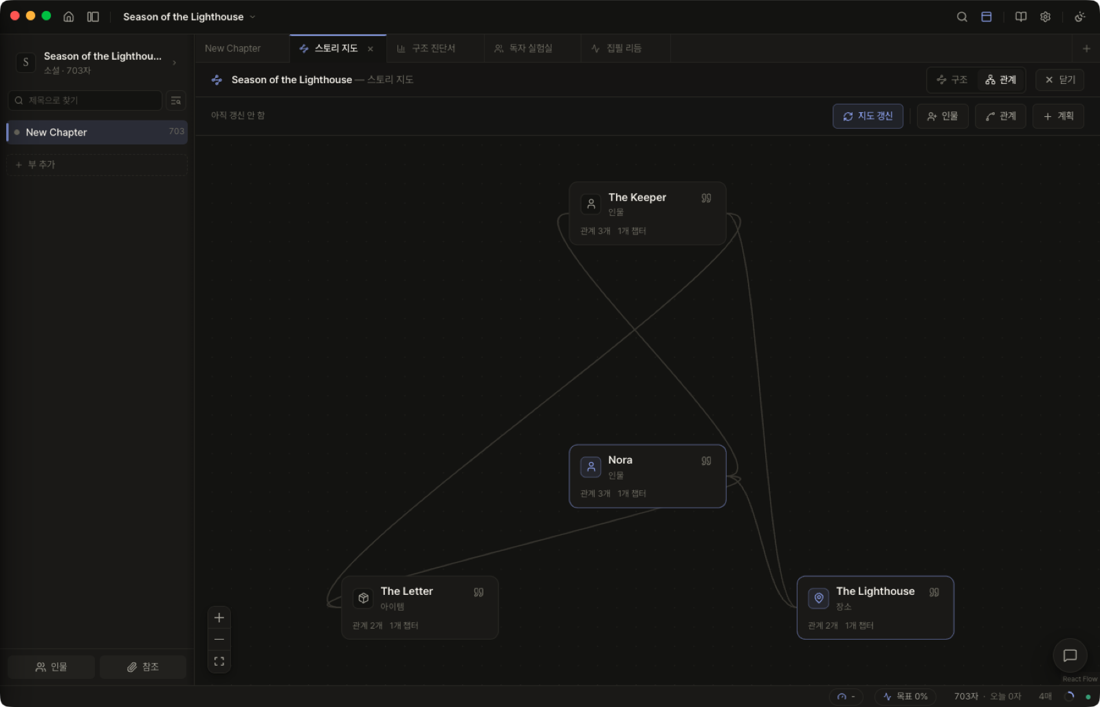Click the box item icon on The Letter
Viewport: 1100px width, 707px height.
[x=363, y=598]
